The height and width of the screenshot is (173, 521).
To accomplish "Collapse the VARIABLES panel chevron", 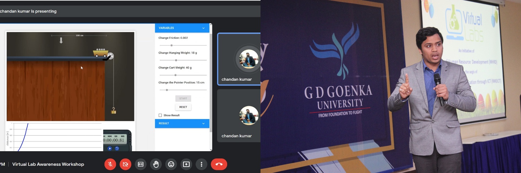I will point(204,28).
